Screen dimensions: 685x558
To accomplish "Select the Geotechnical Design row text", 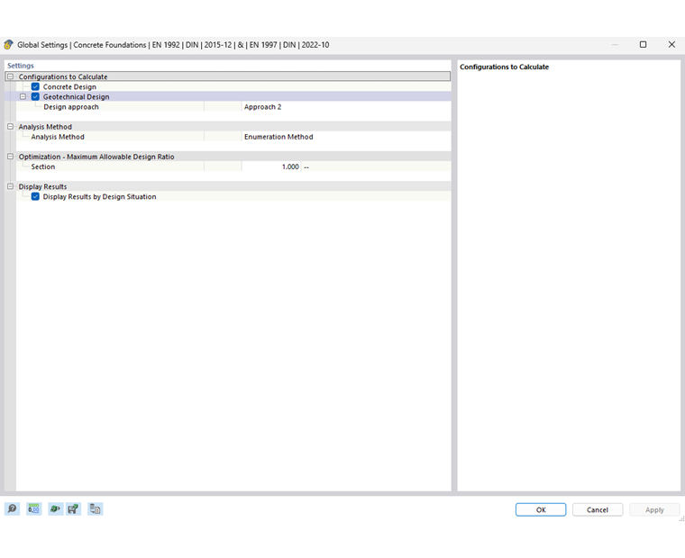I will [x=76, y=96].
